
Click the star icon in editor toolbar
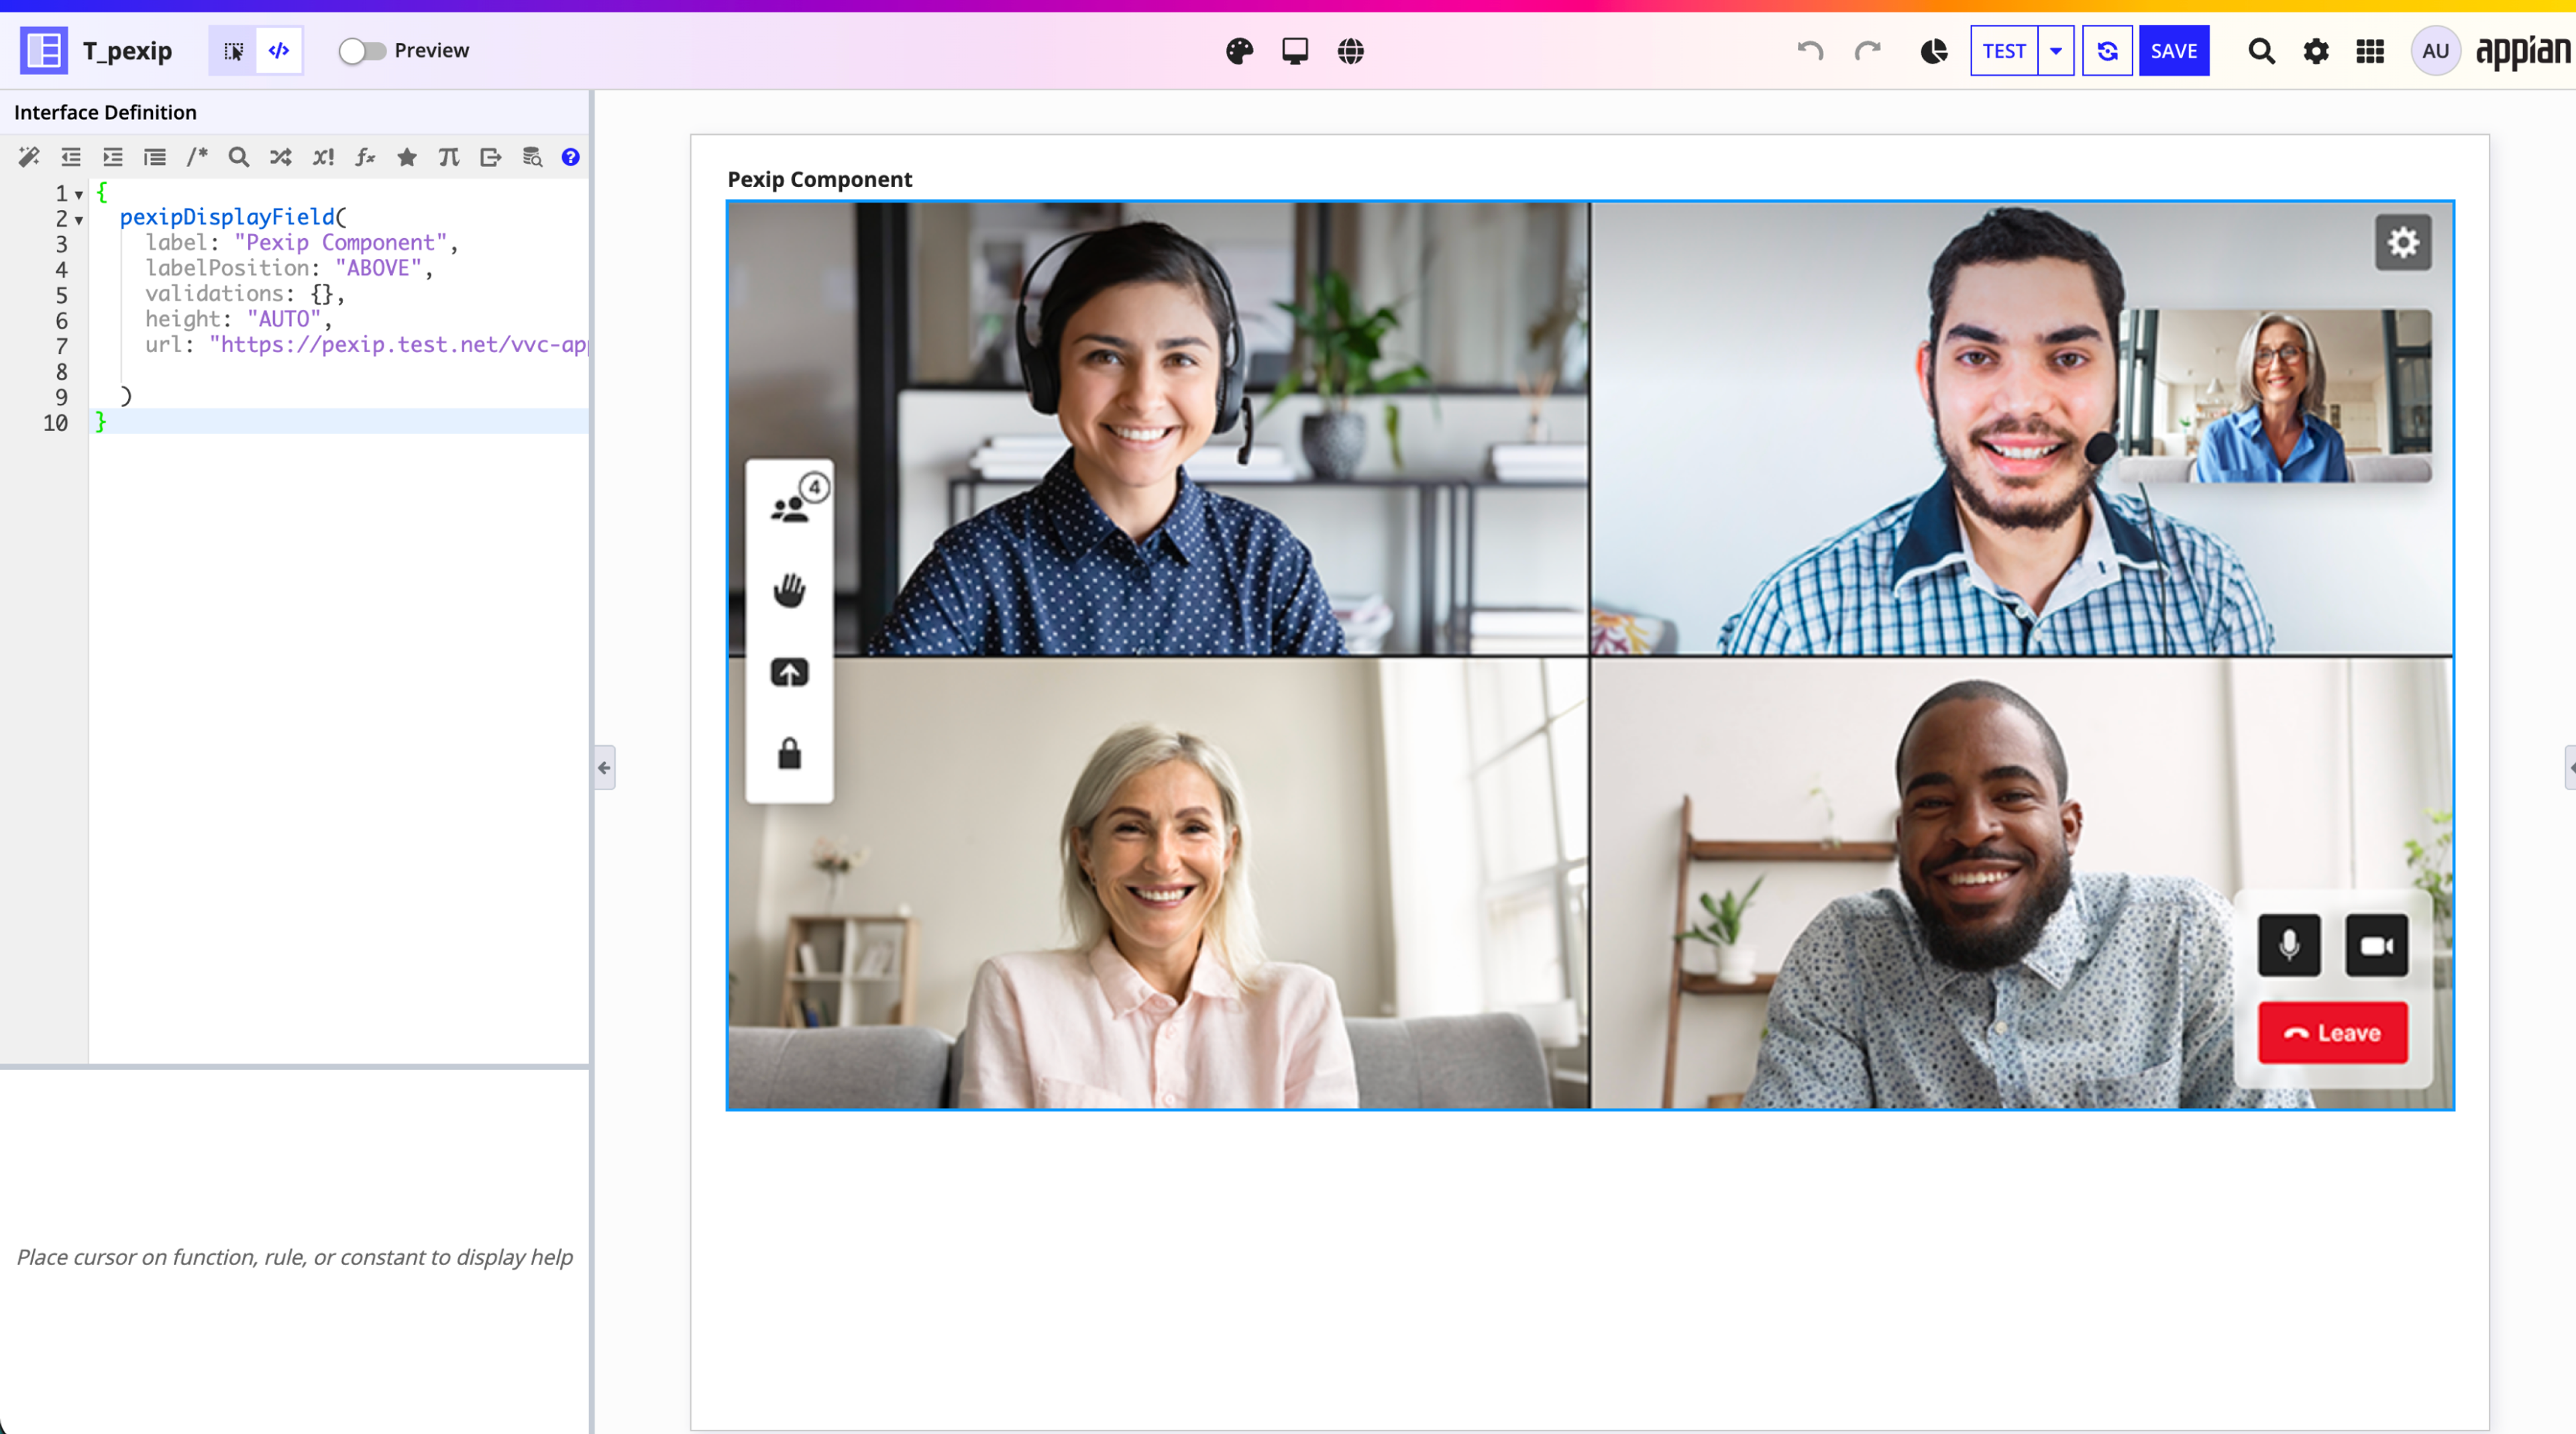407,157
